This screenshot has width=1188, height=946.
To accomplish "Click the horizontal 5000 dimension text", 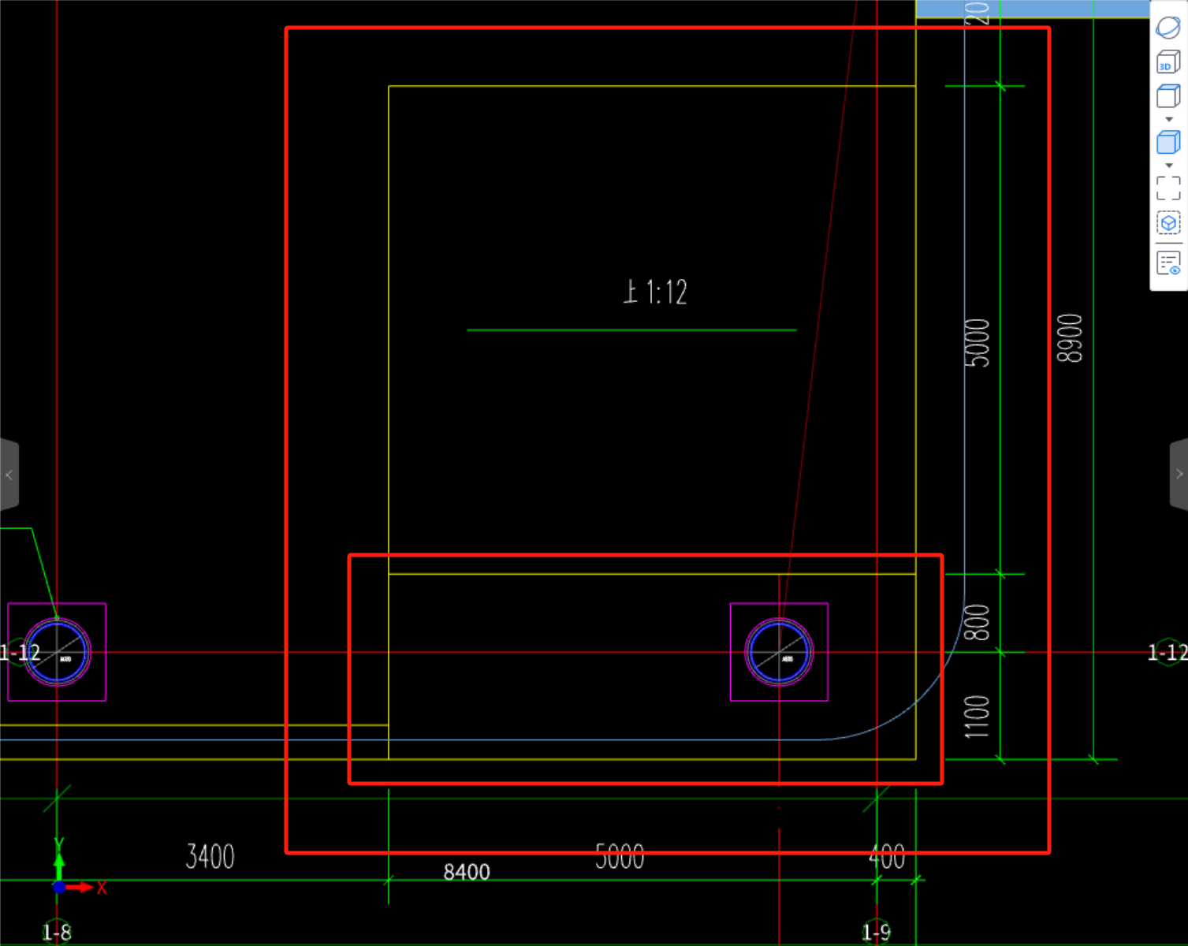I will [x=620, y=856].
